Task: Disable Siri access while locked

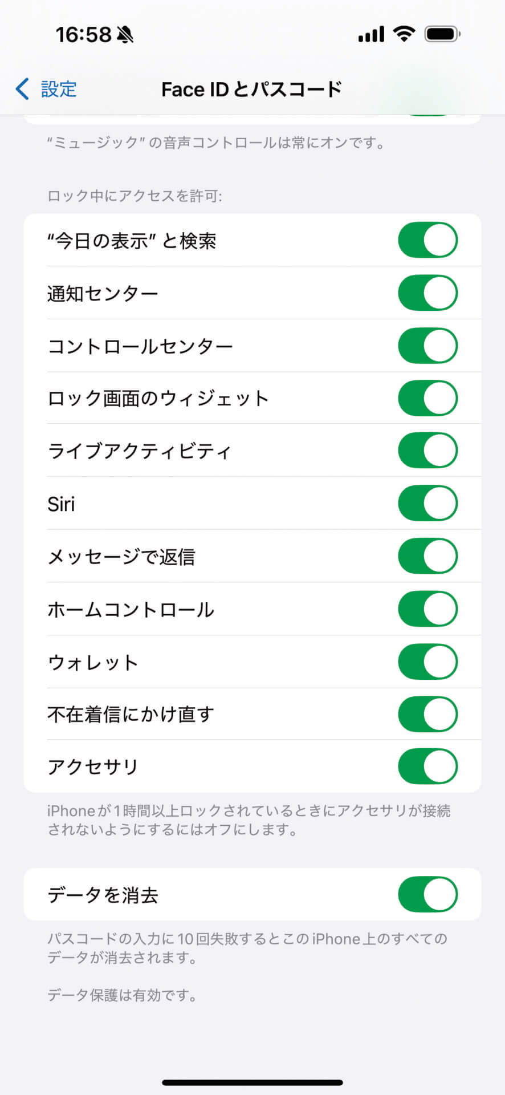Action: (x=427, y=504)
